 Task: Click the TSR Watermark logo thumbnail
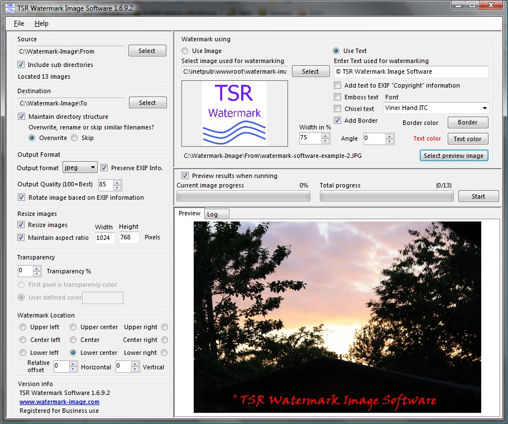click(234, 113)
